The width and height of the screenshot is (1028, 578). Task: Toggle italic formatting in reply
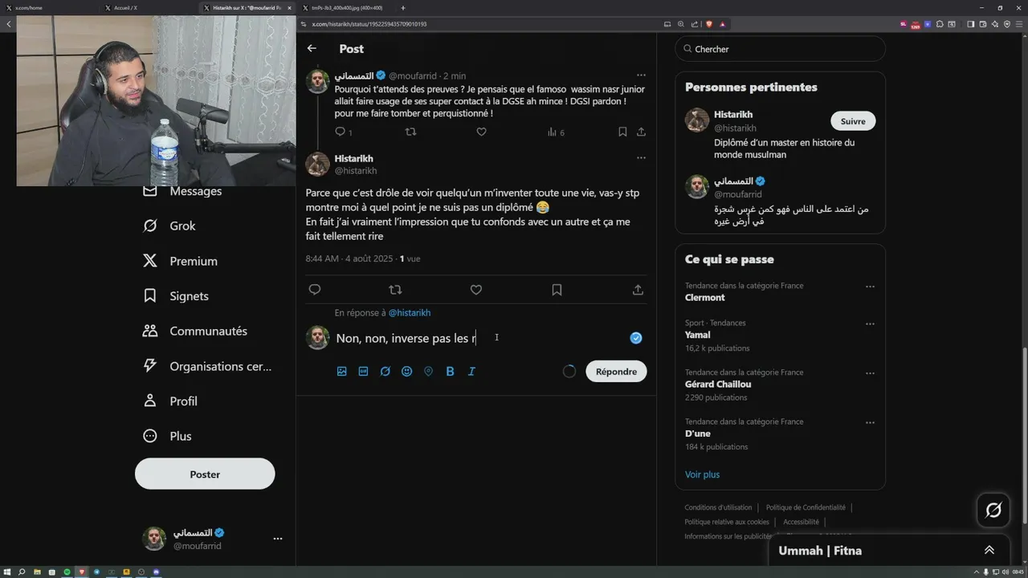tap(471, 372)
